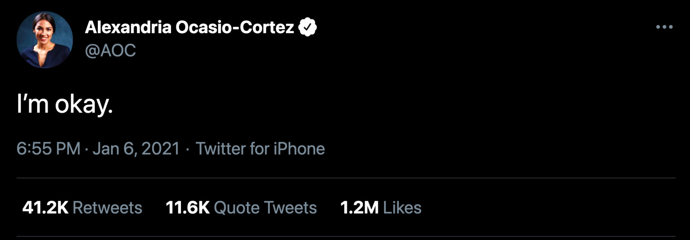
Task: Show the Likes list label
Action: tap(402, 208)
